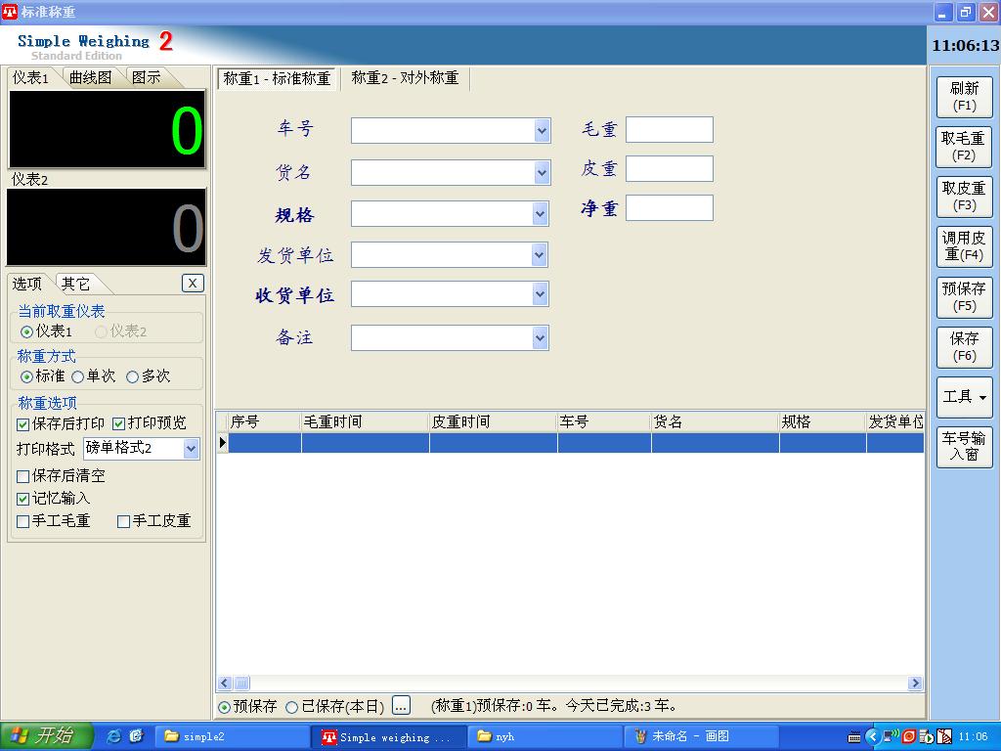Click the horizontal scrollbar right arrow in table
Screen dimensions: 1001x751
(915, 684)
